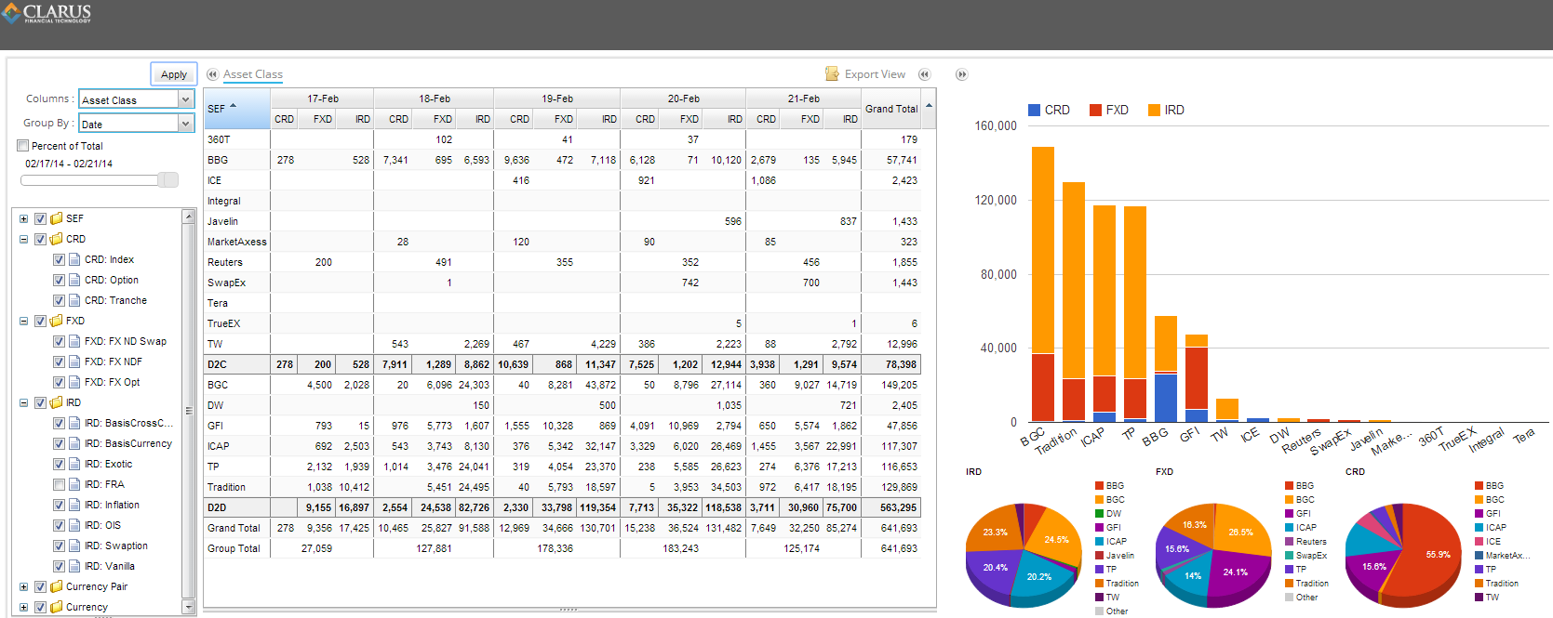Click the FXD folder icon in the tree
Viewport: 1553px width, 618px height.
click(x=57, y=321)
